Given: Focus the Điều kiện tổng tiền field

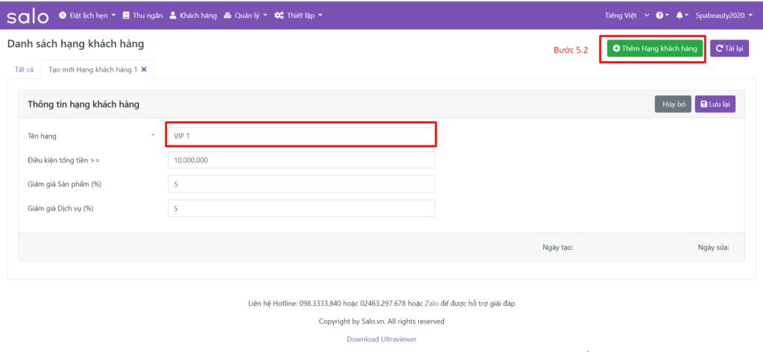Looking at the screenshot, I should [301, 160].
